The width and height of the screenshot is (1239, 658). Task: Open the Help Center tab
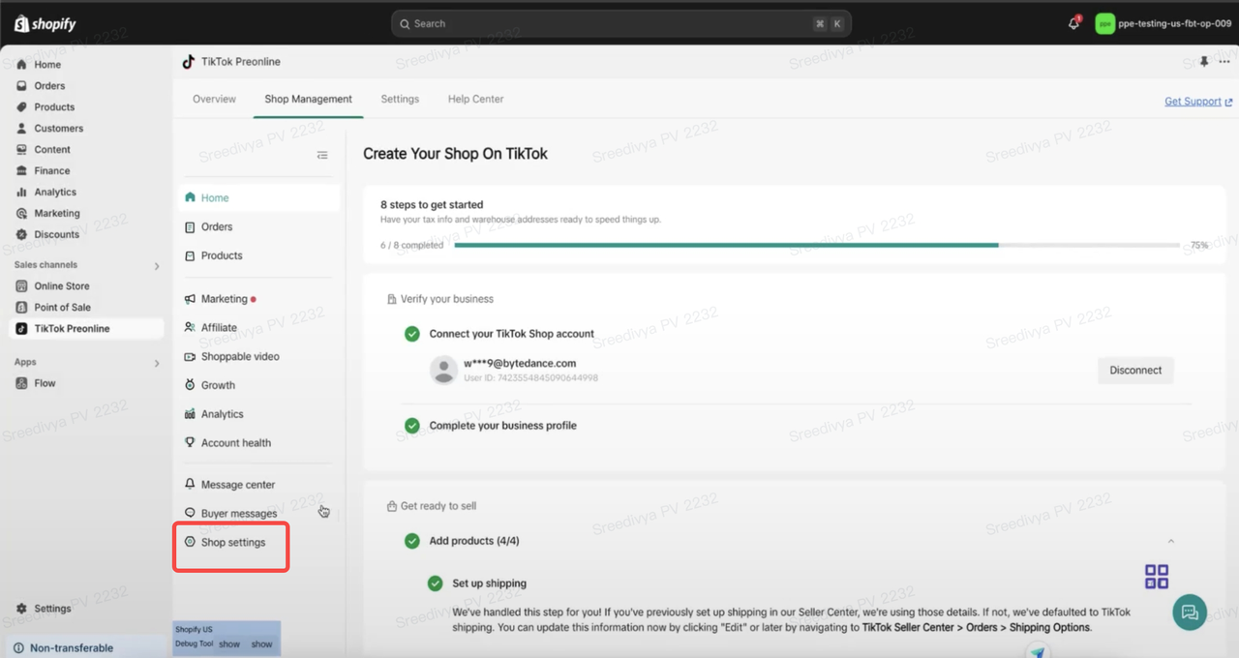tap(475, 99)
